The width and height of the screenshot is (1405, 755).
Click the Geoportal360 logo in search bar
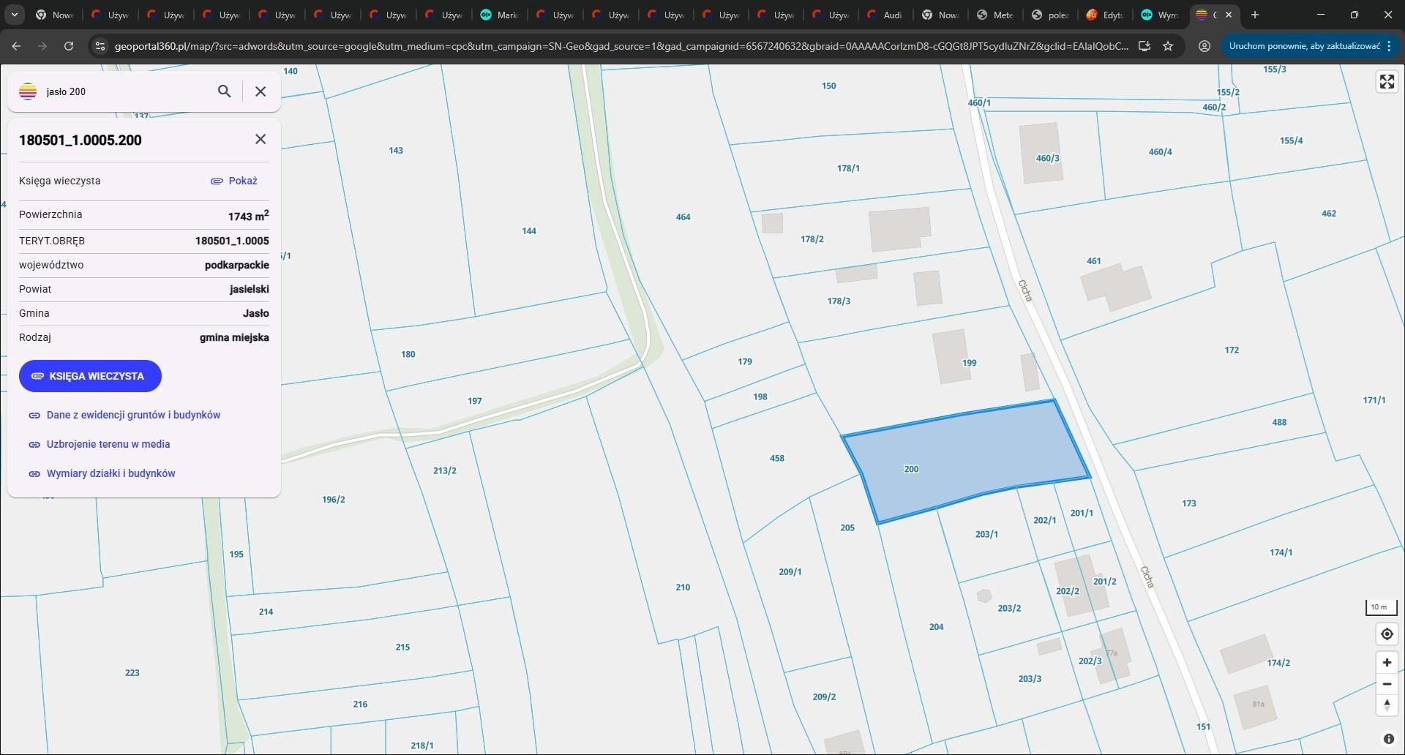click(x=28, y=91)
